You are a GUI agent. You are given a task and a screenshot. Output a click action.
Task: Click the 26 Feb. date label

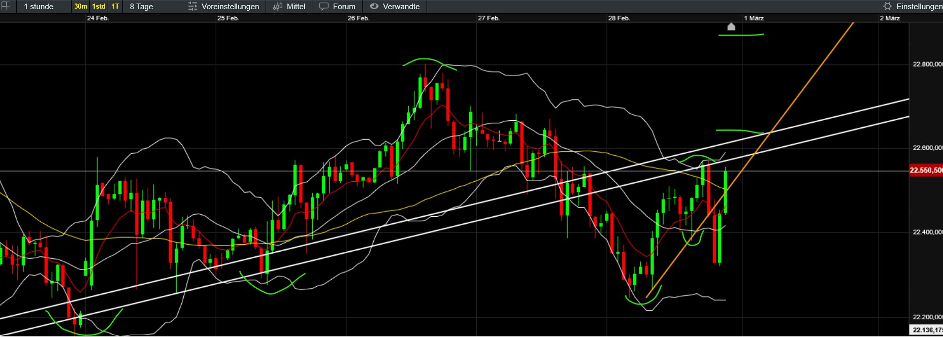(359, 18)
